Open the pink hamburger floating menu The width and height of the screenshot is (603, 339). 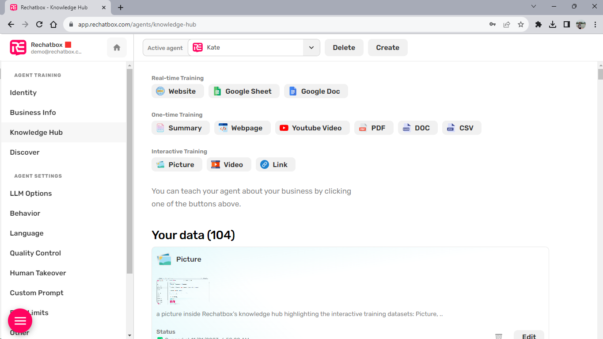pyautogui.click(x=20, y=321)
